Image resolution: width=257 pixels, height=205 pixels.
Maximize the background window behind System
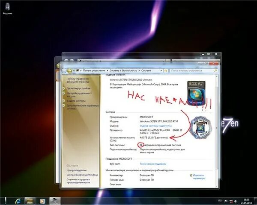click(x=209, y=54)
